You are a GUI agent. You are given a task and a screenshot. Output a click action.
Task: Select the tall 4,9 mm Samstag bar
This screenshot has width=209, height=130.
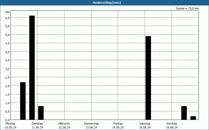(x=148, y=78)
